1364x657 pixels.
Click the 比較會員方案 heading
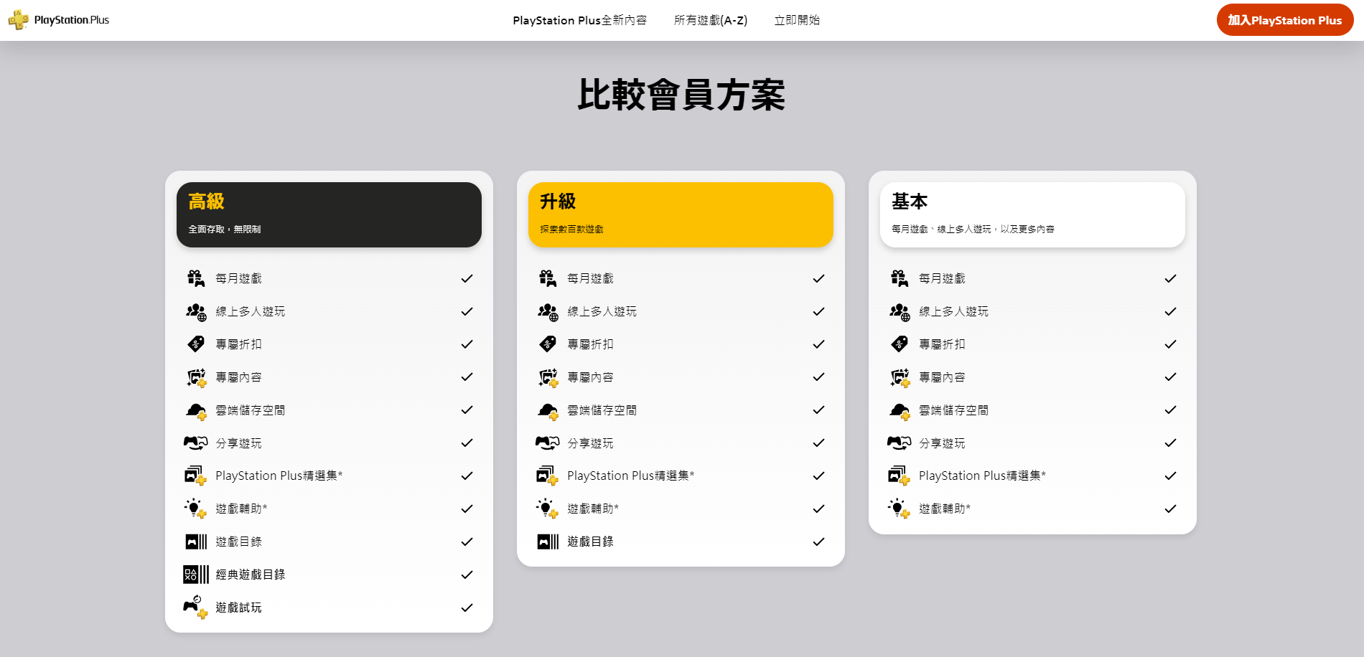(681, 95)
